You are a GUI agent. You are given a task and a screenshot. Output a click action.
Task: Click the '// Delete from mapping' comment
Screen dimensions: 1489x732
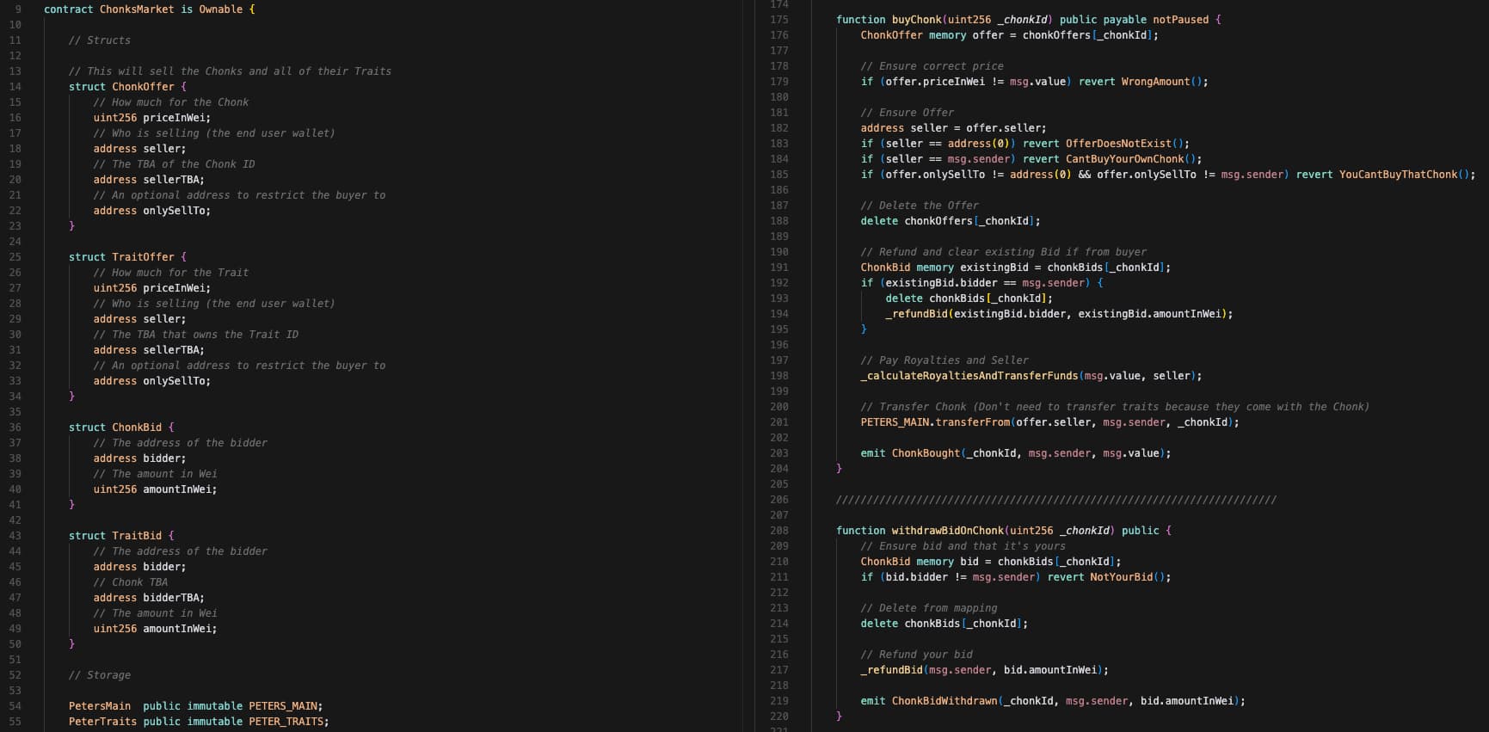pos(929,608)
